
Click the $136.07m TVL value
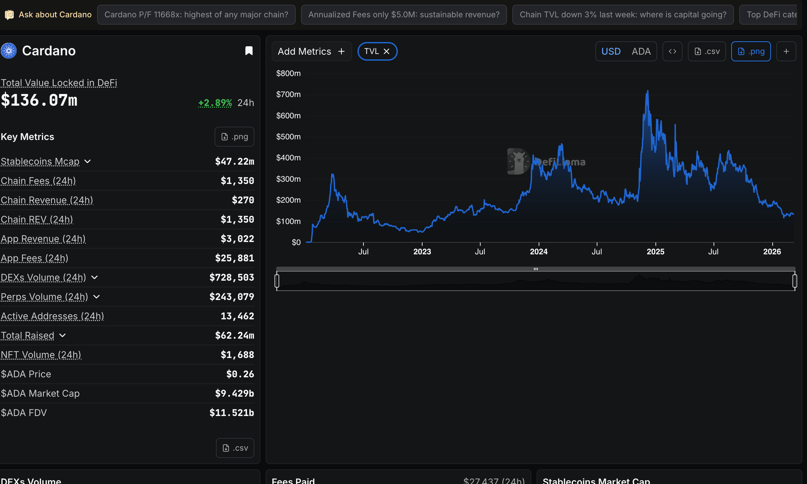[39, 100]
